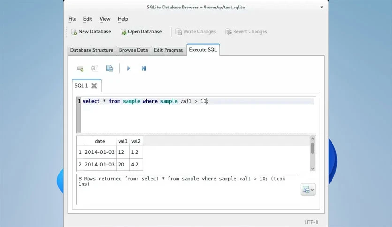The width and height of the screenshot is (392, 227).
Task: Select val1 cell with value 20
Action: [x=123, y=165]
